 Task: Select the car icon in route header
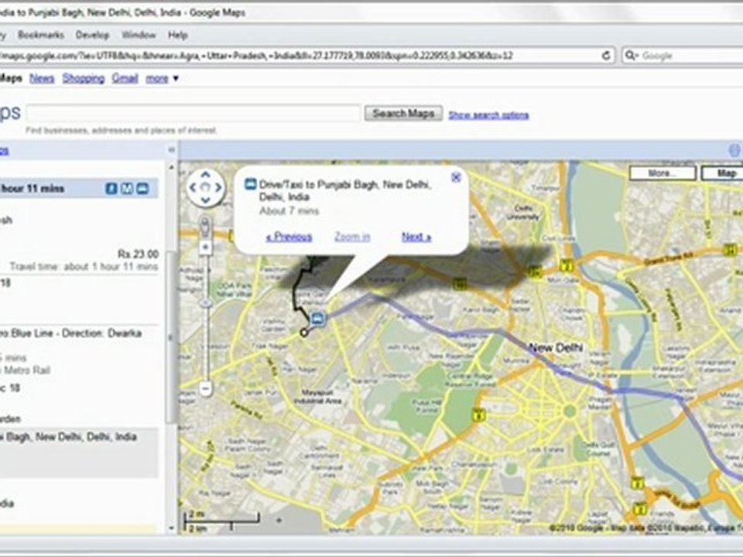pos(142,189)
